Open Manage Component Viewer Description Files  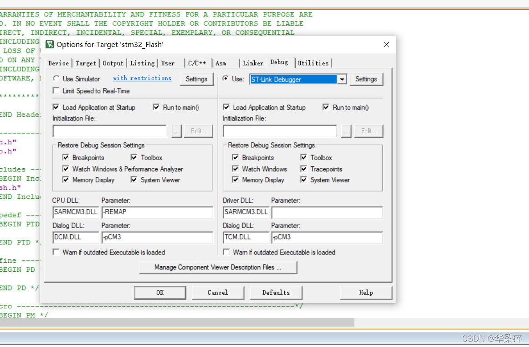click(x=218, y=267)
